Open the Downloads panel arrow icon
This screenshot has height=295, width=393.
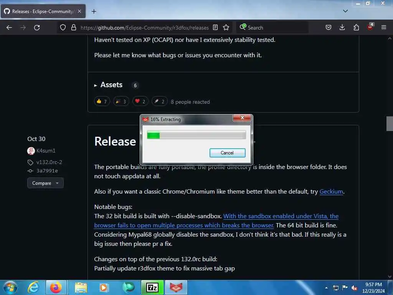342,28
